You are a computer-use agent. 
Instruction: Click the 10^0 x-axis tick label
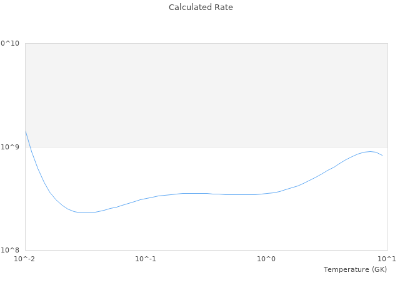pos(266,259)
